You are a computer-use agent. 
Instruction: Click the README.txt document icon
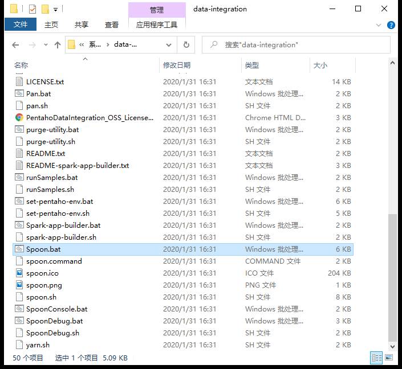(19, 153)
